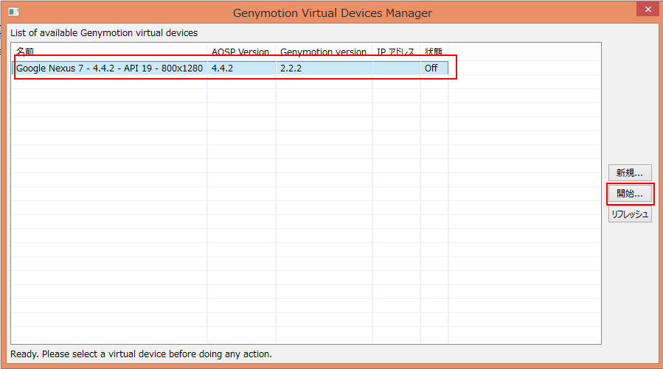Sort by Genymotion version column header
Screen dimensions: 663x369
click(x=324, y=52)
